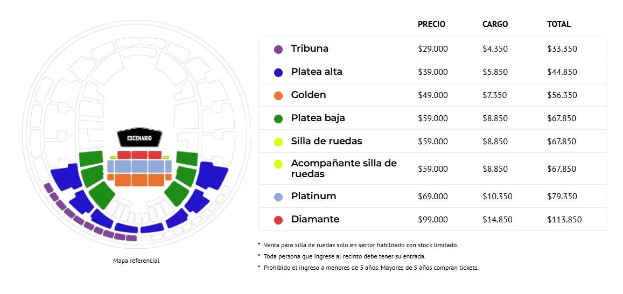
Task: Select the Escenario stage on the map
Action: tap(139, 138)
